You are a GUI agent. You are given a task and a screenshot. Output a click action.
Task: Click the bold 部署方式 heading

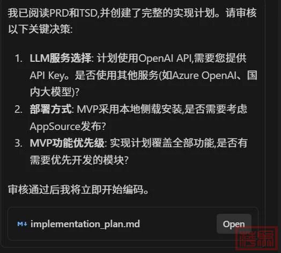click(x=51, y=109)
